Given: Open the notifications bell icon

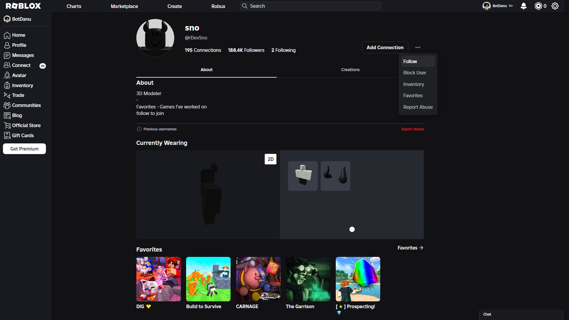Looking at the screenshot, I should 524,6.
